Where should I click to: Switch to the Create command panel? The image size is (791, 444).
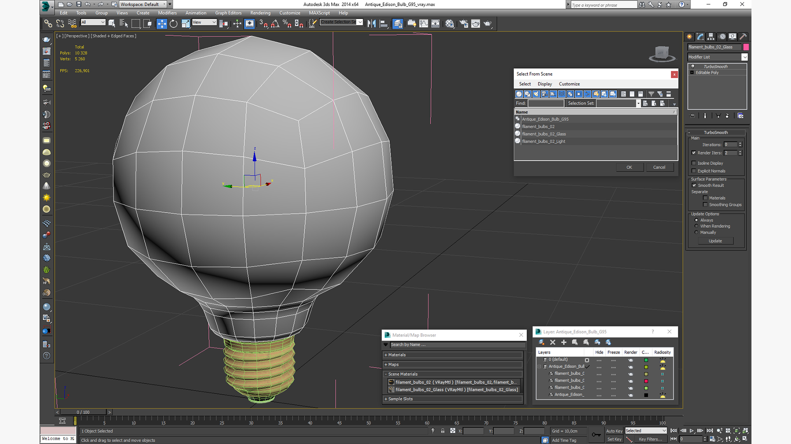[x=689, y=37]
